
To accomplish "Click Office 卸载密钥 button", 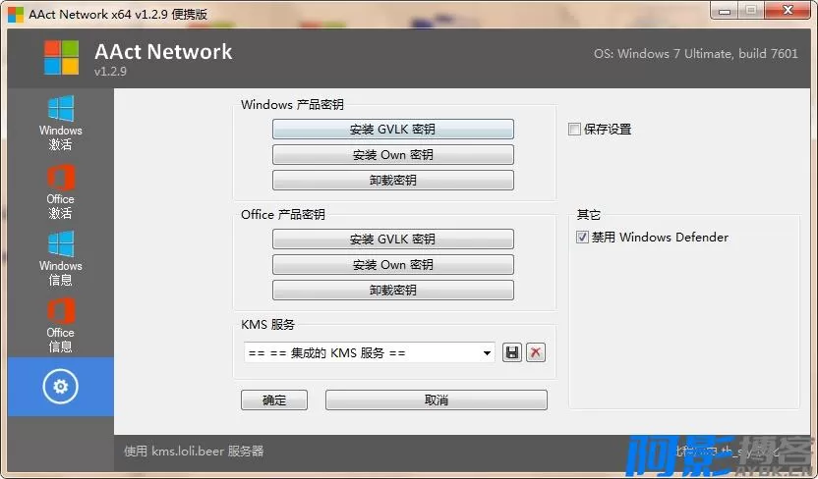I will 392,290.
